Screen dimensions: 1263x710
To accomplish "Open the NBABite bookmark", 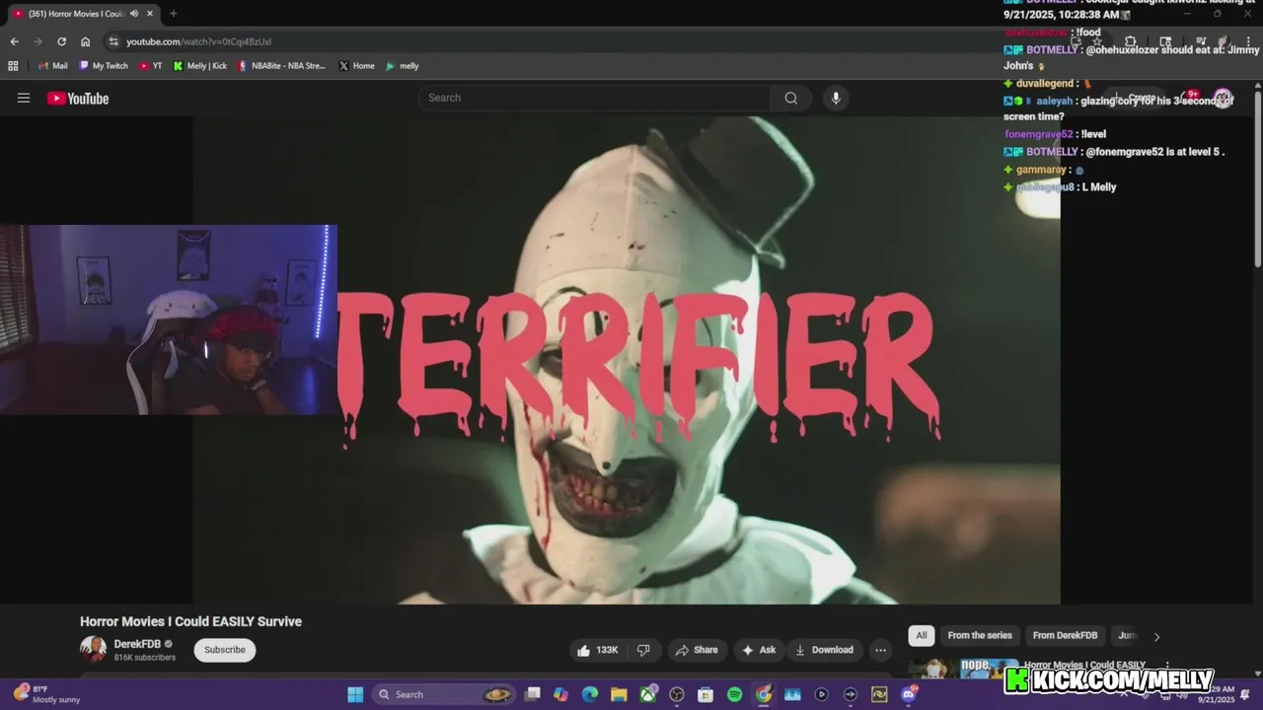I will pyautogui.click(x=281, y=66).
